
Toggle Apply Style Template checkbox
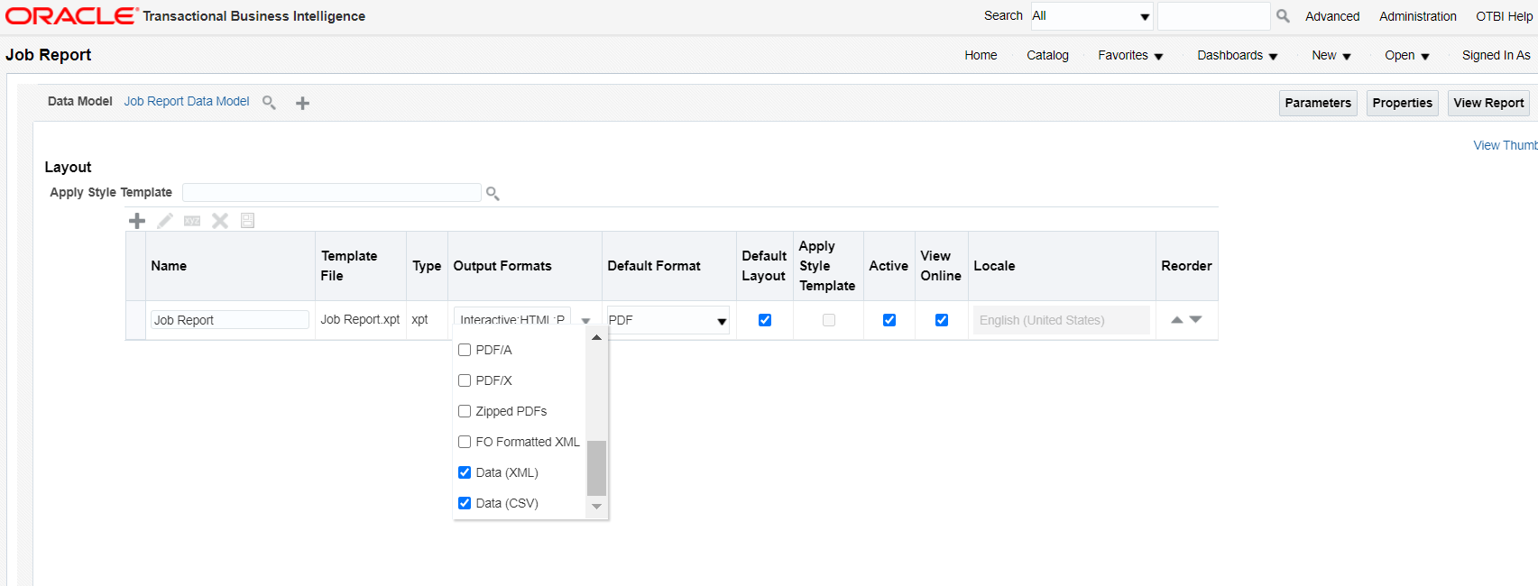829,320
